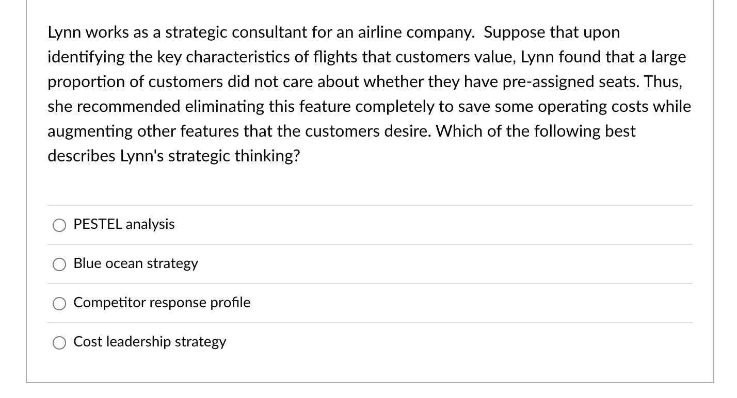Select the Blue ocean strategy radio button
The height and width of the screenshot is (398, 737).
(x=59, y=264)
